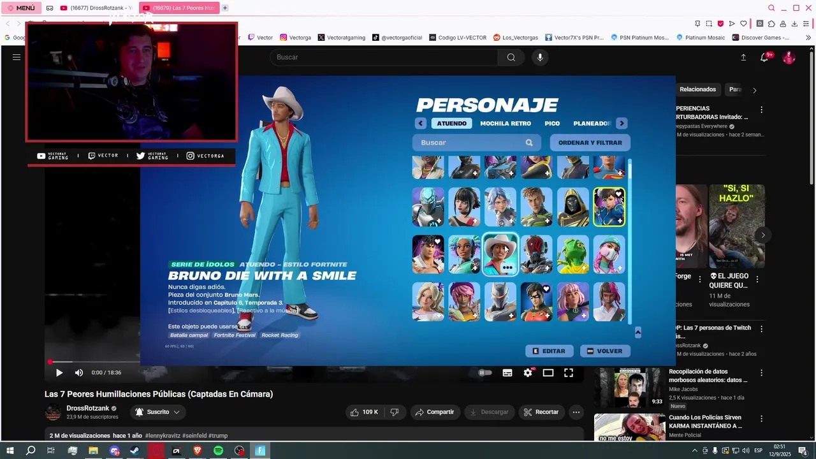Toggle the autoplay switch in player
The width and height of the screenshot is (816, 459).
pos(485,373)
